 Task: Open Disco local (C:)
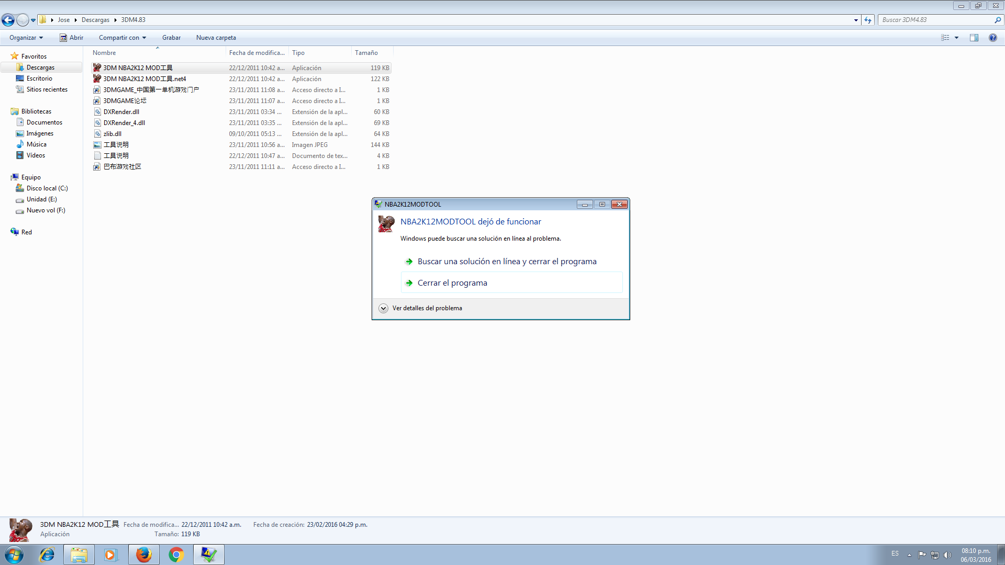click(x=47, y=188)
